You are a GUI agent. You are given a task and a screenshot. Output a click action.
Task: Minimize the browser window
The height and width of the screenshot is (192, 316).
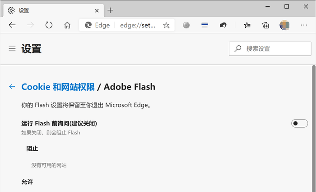click(x=268, y=6)
